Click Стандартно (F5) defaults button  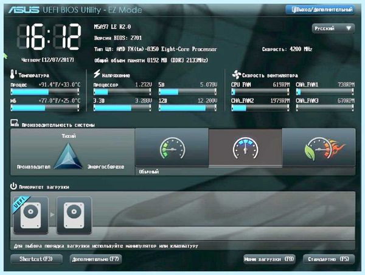click(x=328, y=259)
